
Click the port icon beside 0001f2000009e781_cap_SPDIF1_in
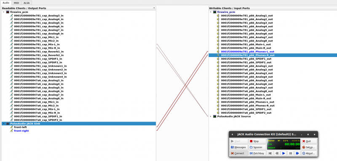click(x=11, y=59)
